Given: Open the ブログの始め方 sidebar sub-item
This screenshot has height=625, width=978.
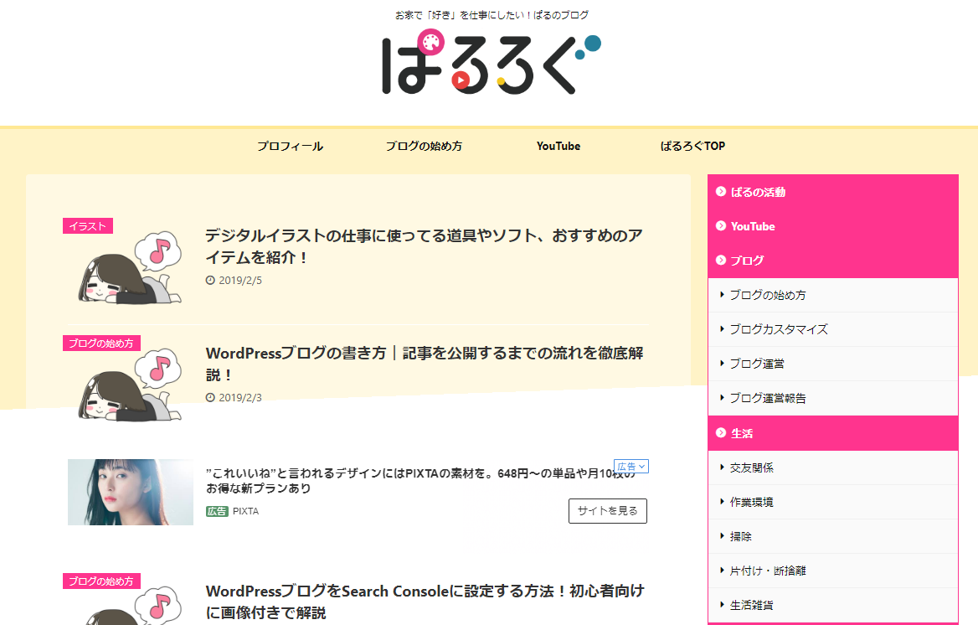Looking at the screenshot, I should pos(832,295).
